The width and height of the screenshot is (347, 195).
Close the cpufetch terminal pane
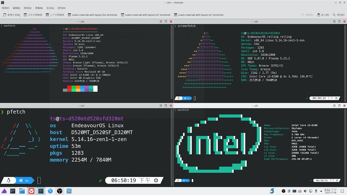pos(345,106)
